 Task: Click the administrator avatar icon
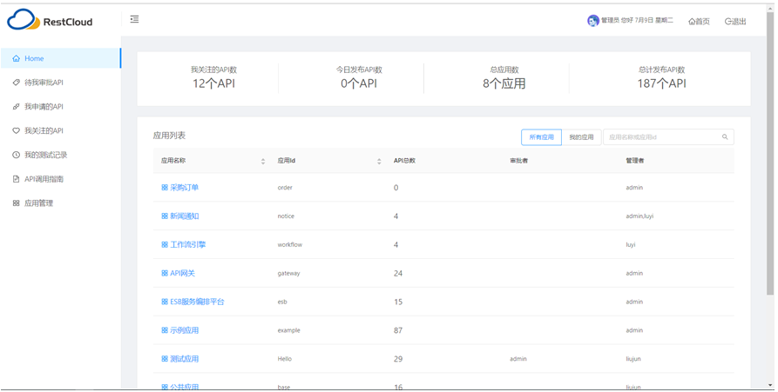click(x=592, y=21)
